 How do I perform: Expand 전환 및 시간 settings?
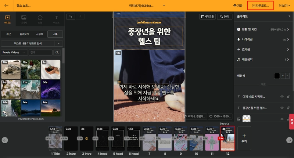pyautogui.click(x=263, y=29)
